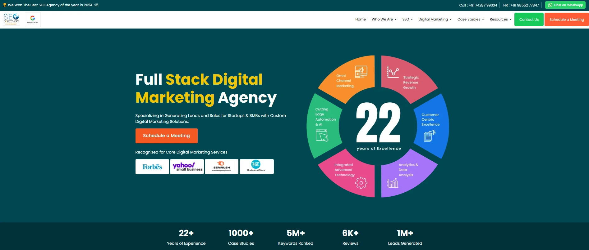
Task: Open the Digital Marketing dropdown
Action: (x=435, y=19)
